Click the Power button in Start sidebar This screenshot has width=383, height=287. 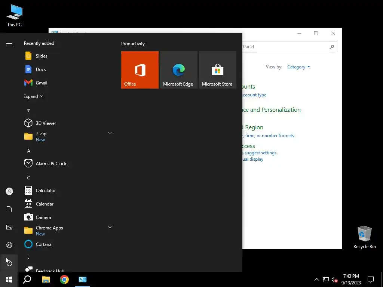click(9, 263)
